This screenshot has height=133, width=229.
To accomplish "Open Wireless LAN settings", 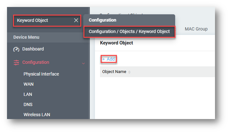I will [x=37, y=115].
